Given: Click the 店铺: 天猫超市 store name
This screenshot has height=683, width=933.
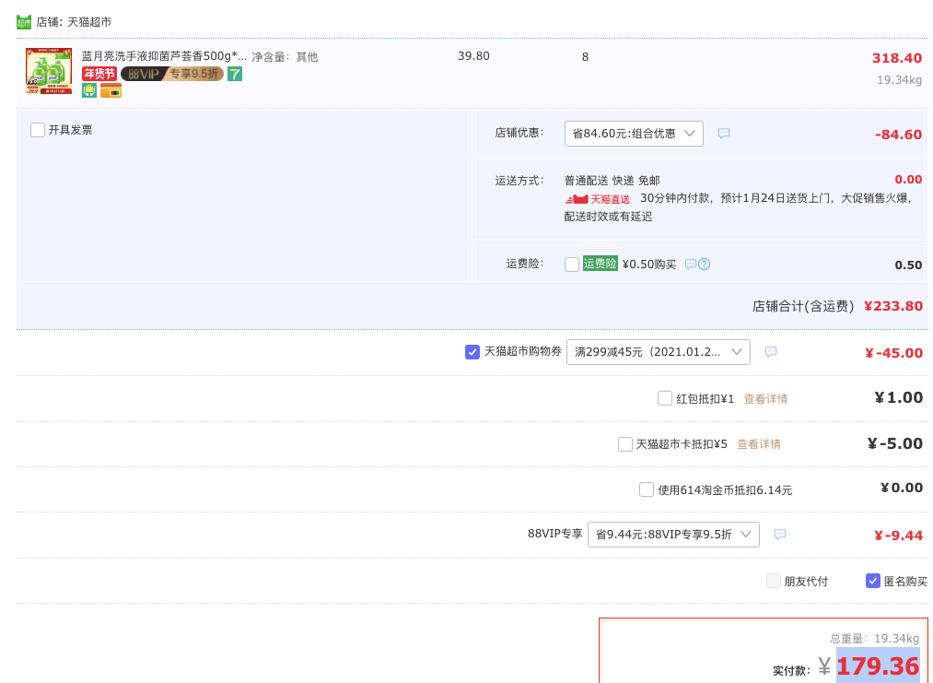Looking at the screenshot, I should pos(74,22).
